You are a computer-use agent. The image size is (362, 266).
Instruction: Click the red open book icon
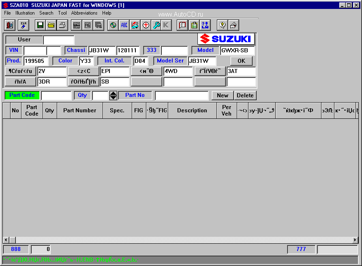point(182,25)
